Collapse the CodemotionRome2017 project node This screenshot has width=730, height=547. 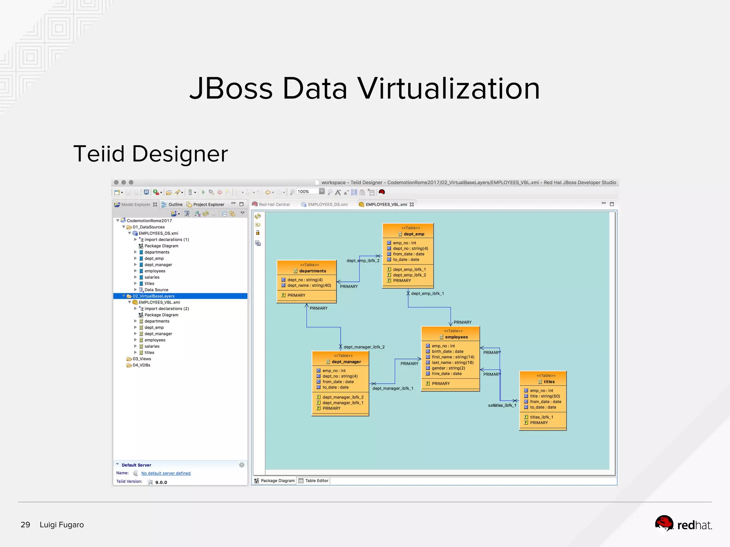[x=118, y=221]
